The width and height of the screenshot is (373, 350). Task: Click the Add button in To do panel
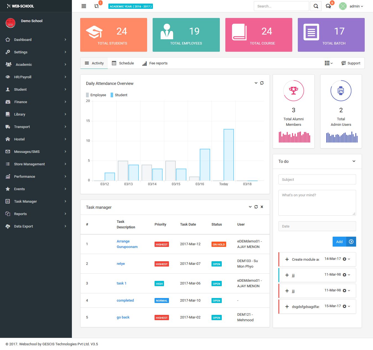(x=339, y=242)
